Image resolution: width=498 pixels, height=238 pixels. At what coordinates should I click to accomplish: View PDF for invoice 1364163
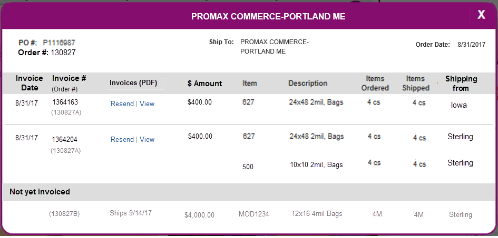(147, 104)
